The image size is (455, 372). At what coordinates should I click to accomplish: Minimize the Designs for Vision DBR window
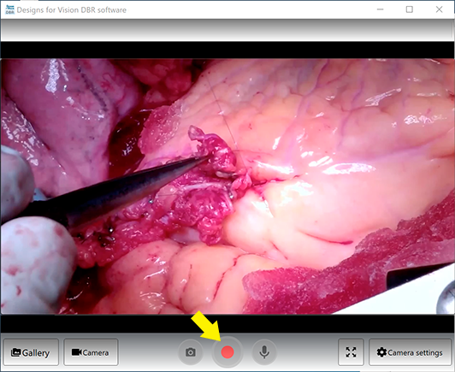380,9
